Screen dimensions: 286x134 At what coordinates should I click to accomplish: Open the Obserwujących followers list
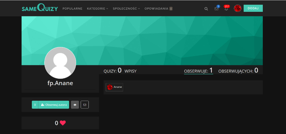238,71
